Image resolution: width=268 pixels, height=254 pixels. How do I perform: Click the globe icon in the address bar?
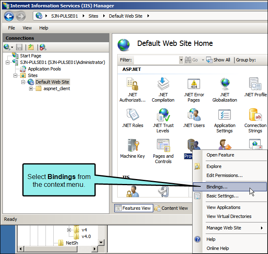pos(39,16)
